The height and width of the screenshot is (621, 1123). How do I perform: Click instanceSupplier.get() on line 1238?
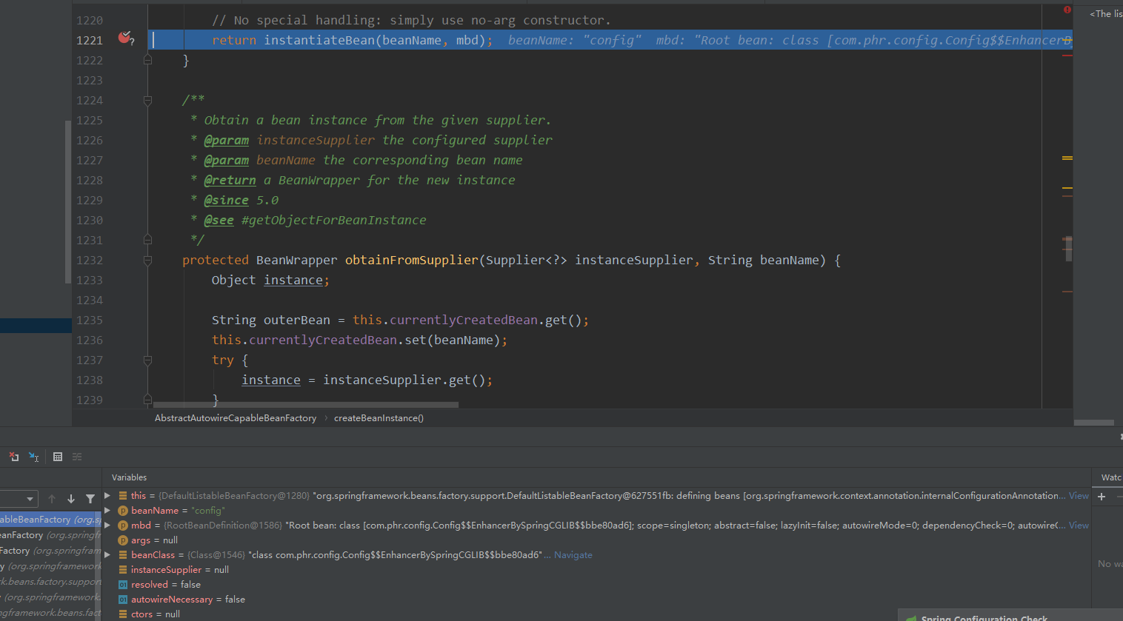(x=404, y=380)
